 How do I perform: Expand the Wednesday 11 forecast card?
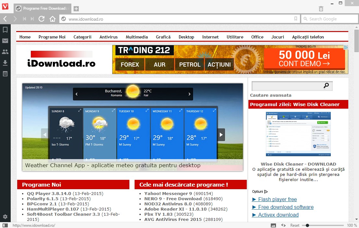[181, 111]
